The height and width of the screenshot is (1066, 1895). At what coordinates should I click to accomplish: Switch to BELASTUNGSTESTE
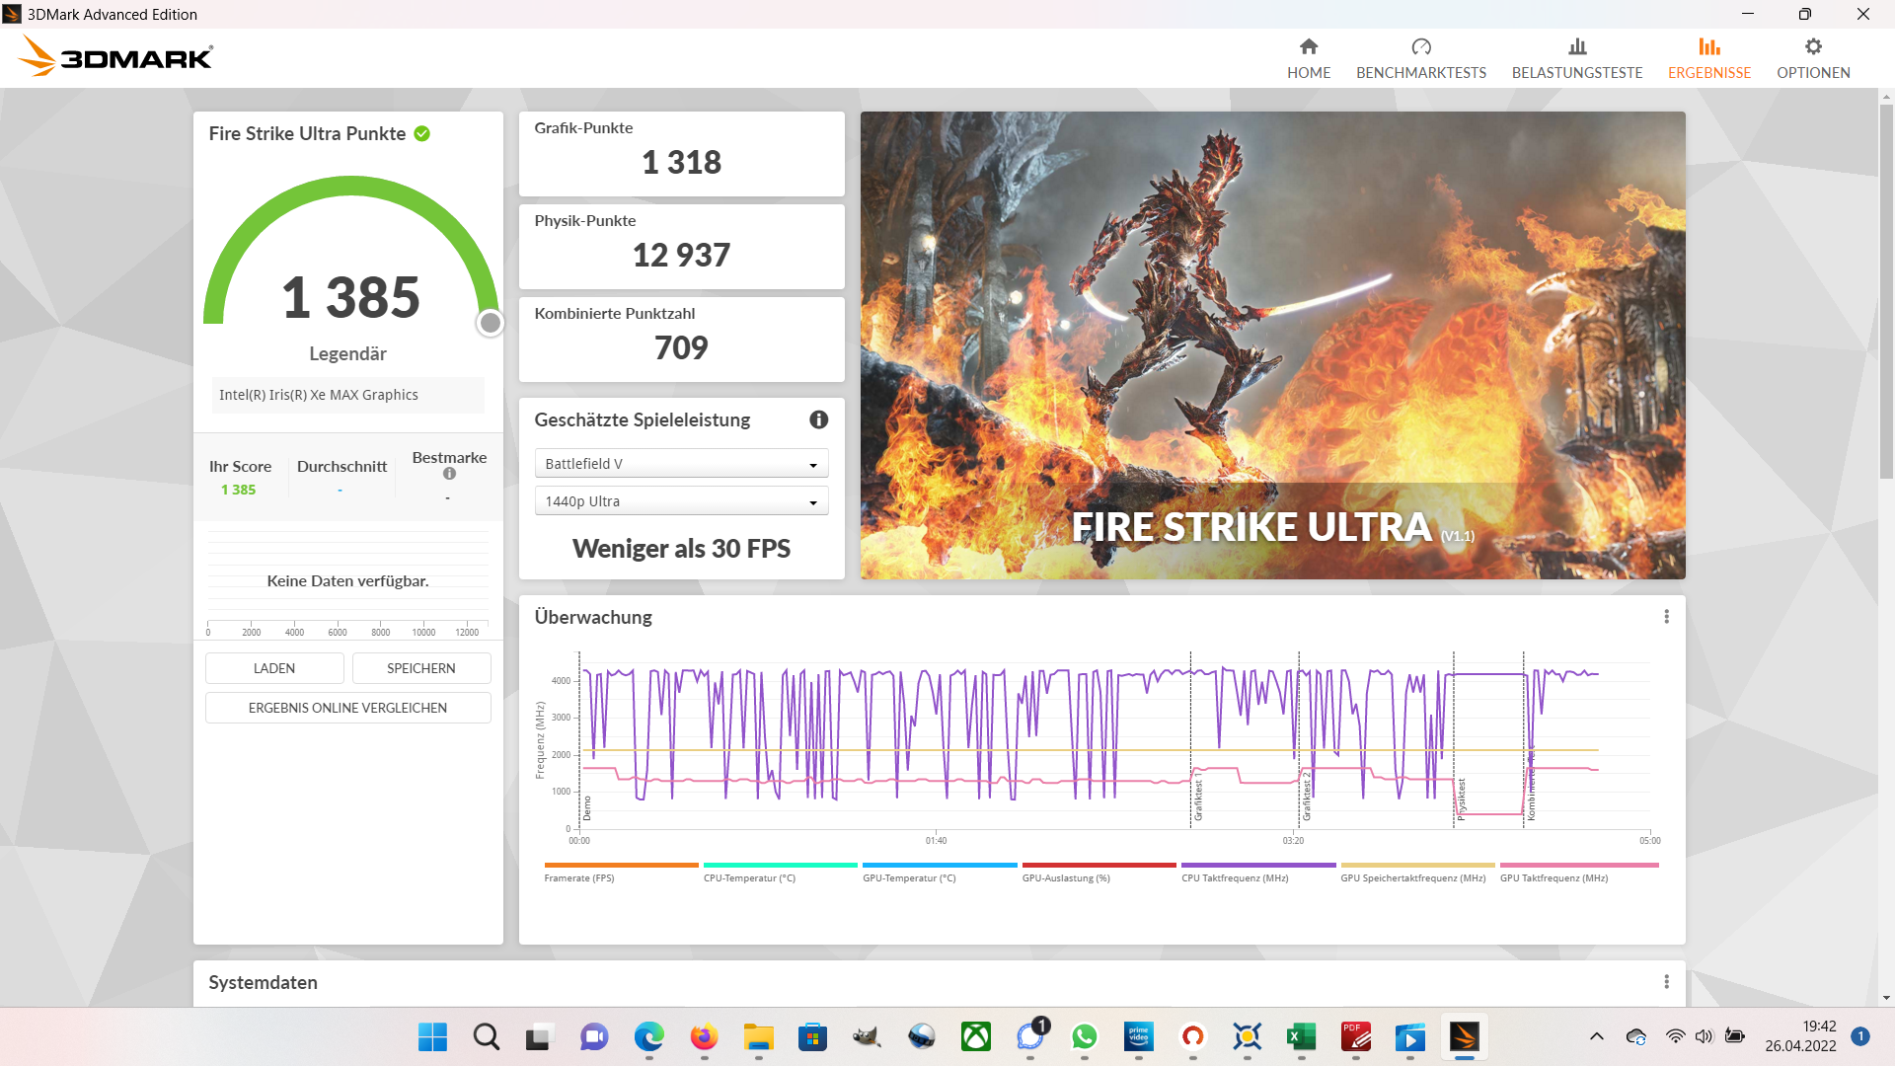pyautogui.click(x=1577, y=58)
